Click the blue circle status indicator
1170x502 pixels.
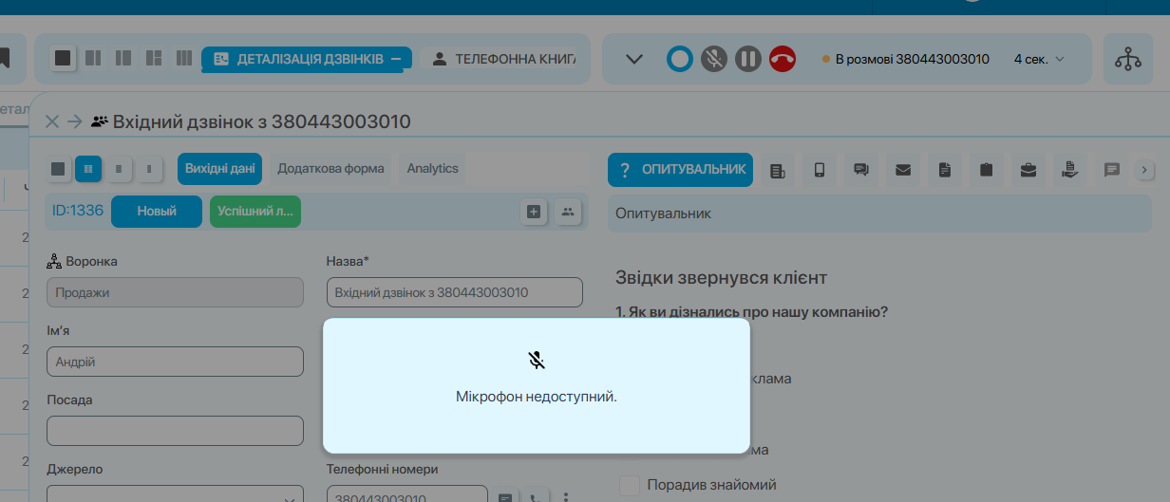[680, 59]
